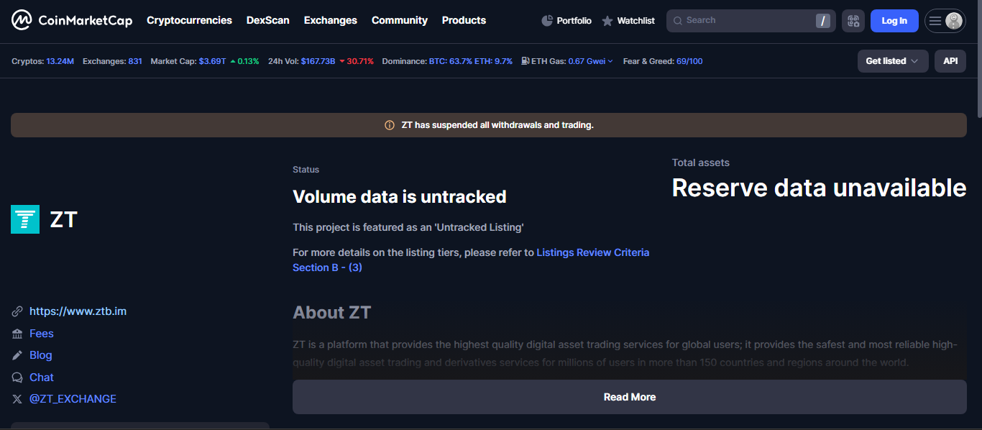Expand the Get listed dropdown
This screenshot has width=982, height=430.
click(x=892, y=61)
